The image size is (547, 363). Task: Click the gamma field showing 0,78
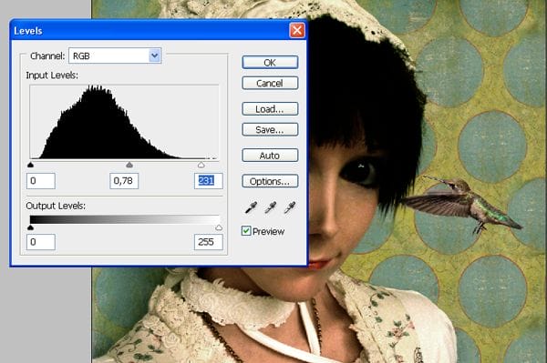coord(124,181)
